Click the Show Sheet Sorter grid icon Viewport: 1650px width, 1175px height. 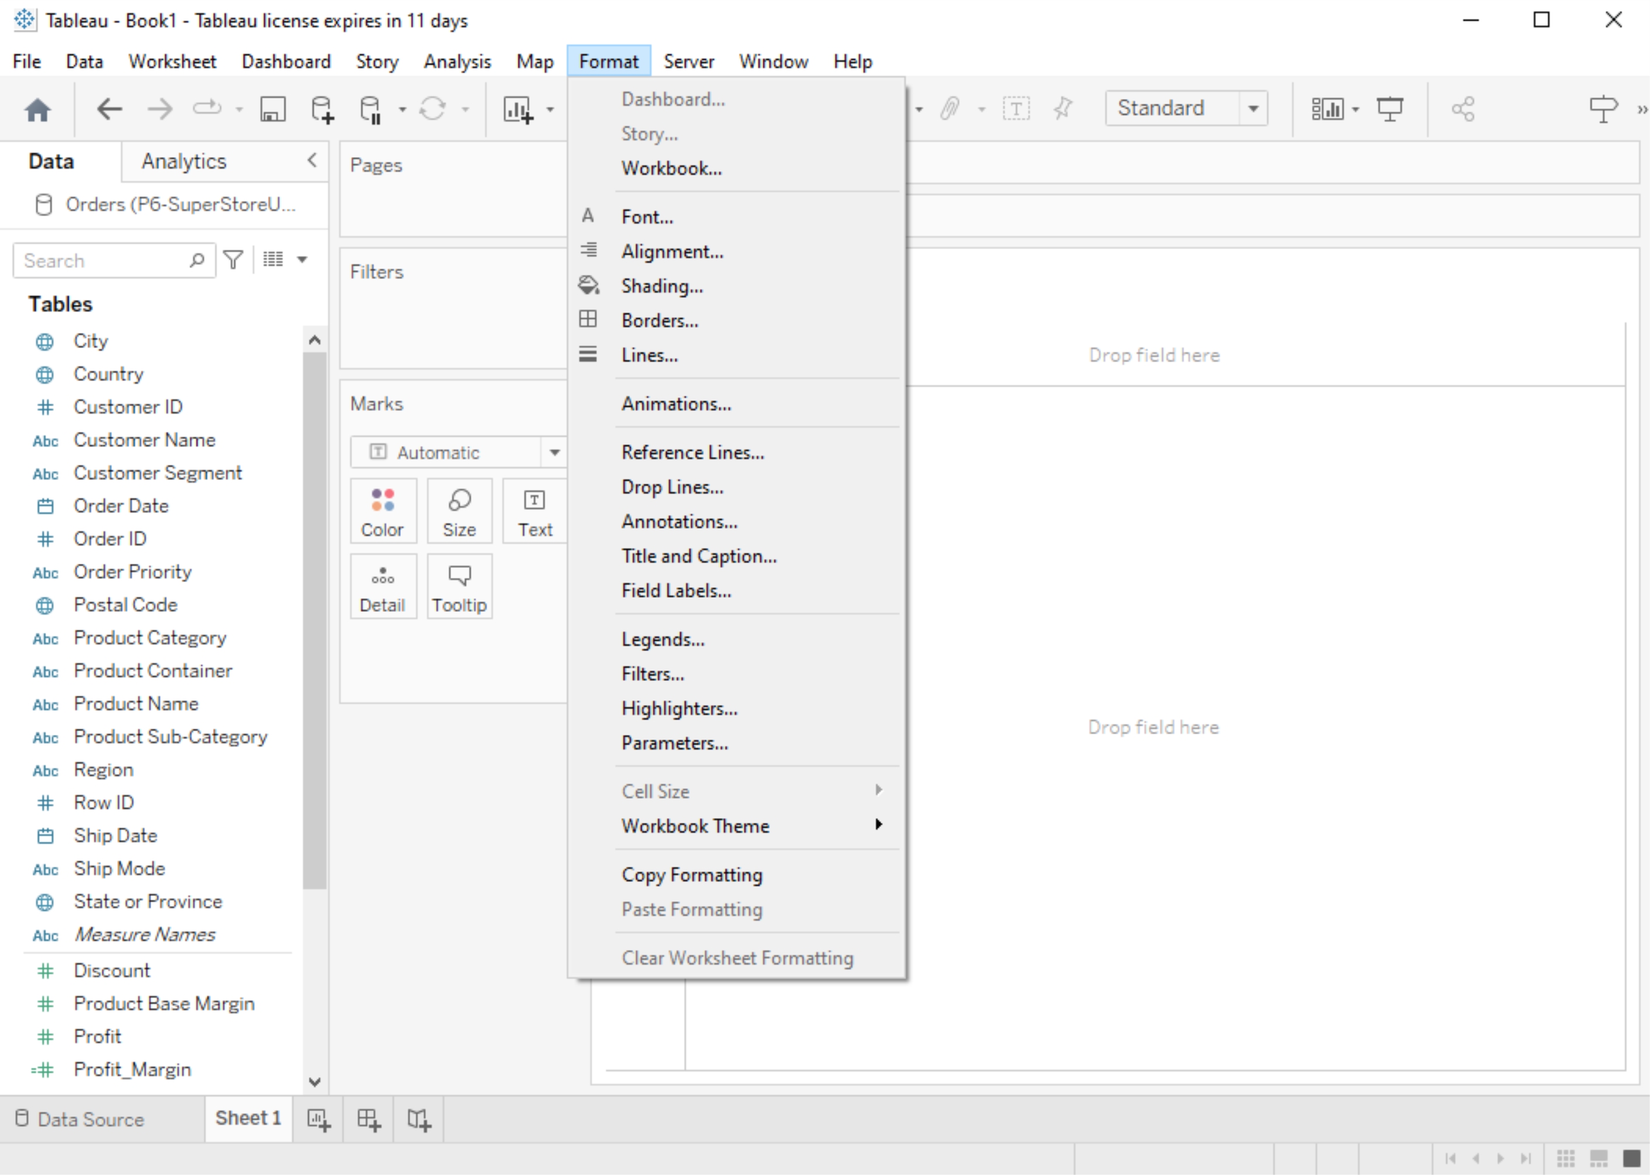(1566, 1159)
